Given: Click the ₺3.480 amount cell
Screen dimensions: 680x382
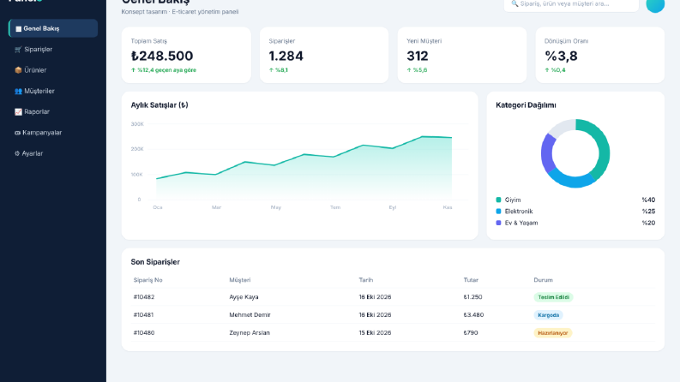Looking at the screenshot, I should [x=473, y=315].
